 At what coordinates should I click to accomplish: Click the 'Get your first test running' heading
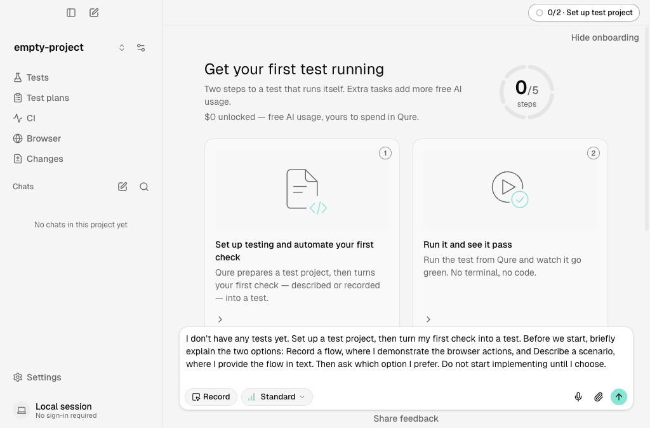[x=295, y=69]
